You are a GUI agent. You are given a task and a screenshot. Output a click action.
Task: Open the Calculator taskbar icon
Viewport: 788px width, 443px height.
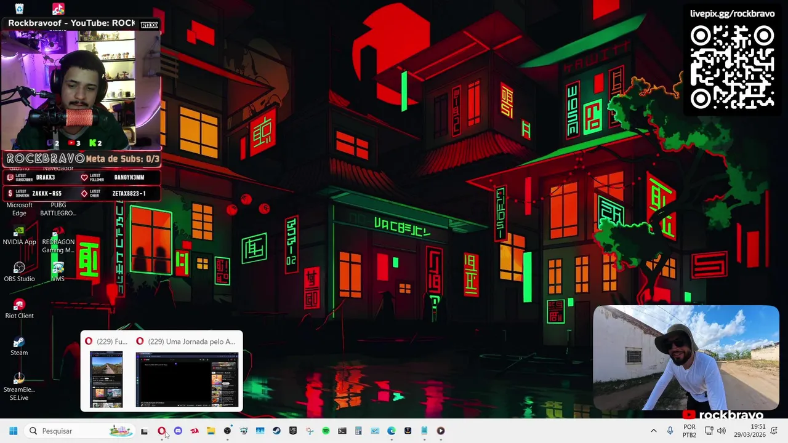click(x=358, y=431)
